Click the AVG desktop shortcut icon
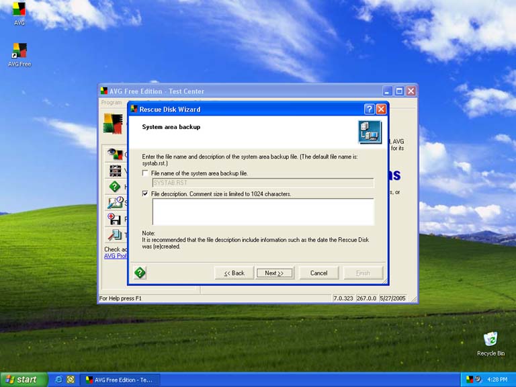 19,10
